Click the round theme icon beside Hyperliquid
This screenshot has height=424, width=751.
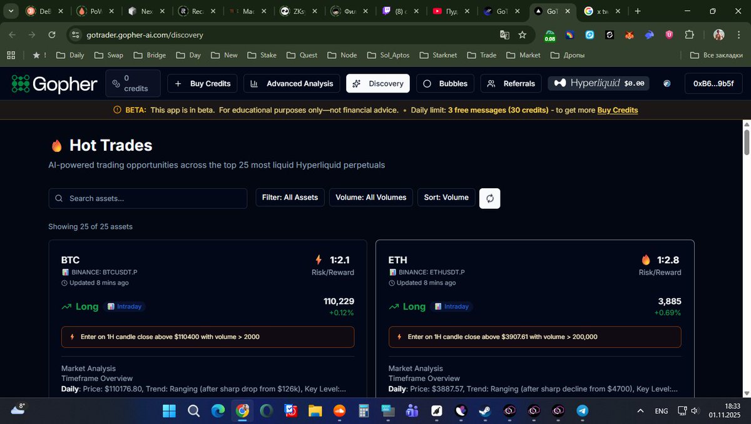(x=667, y=84)
